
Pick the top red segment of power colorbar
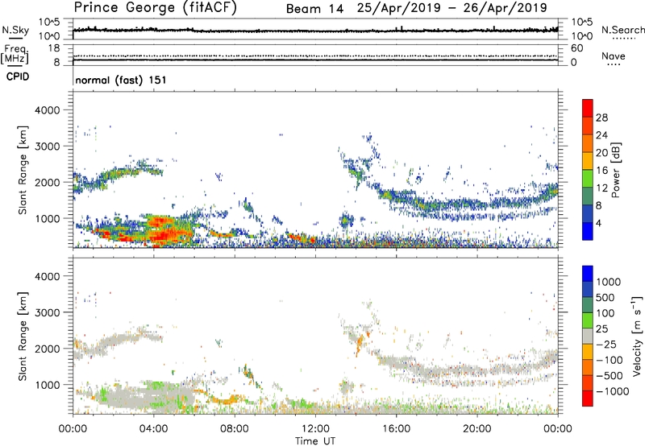pos(588,108)
